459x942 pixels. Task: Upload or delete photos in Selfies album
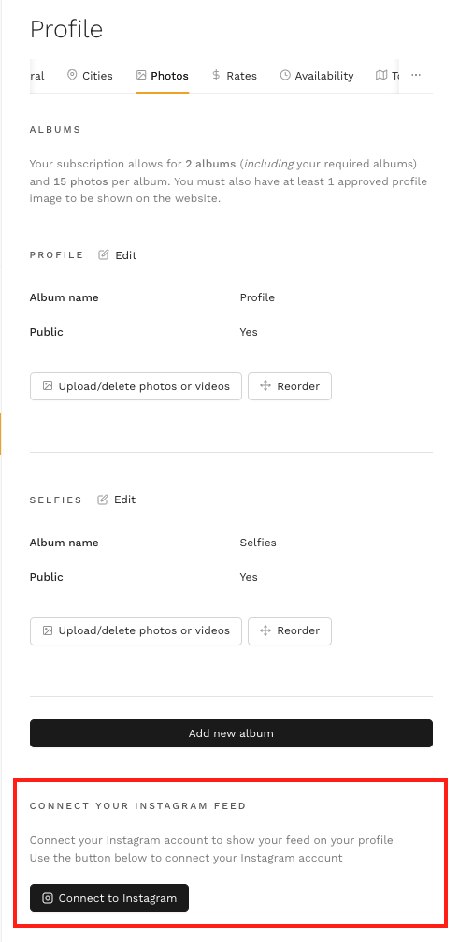[x=136, y=630]
